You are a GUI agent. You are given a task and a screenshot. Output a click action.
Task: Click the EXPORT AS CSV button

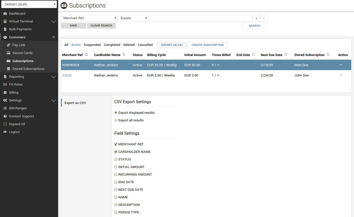point(172,45)
